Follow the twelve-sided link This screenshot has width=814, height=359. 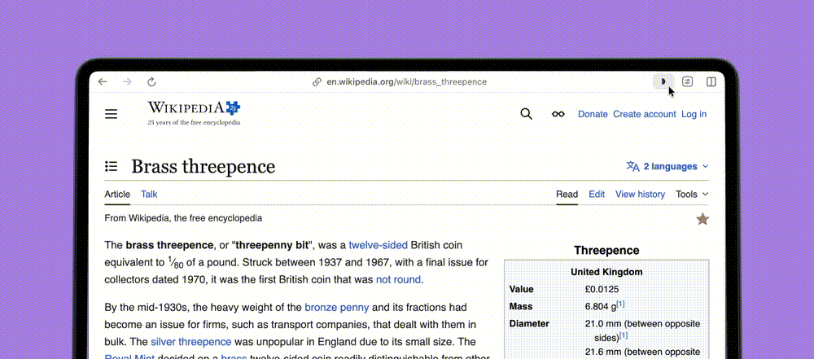tap(379, 245)
